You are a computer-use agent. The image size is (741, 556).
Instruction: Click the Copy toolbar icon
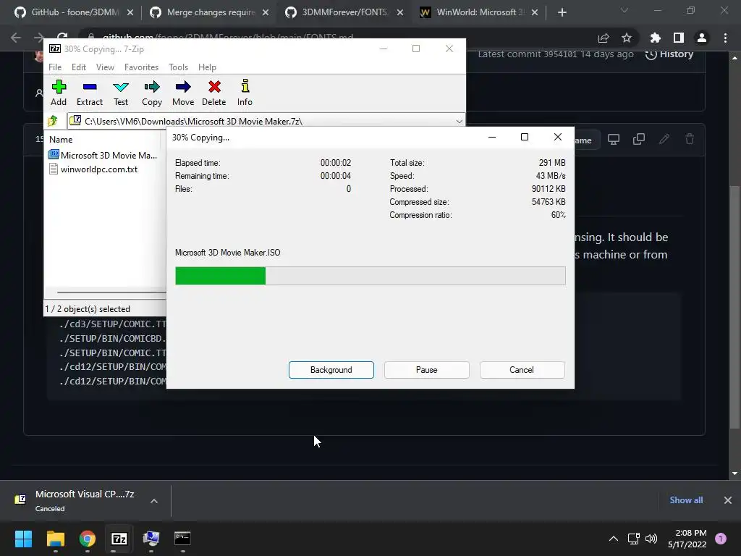coord(152,93)
